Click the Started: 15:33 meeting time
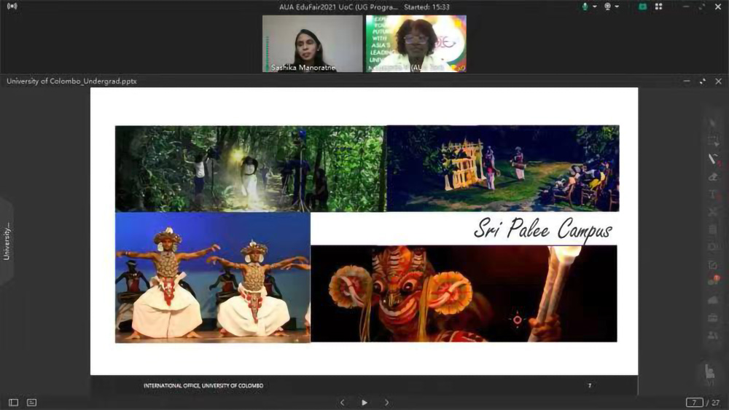Image resolution: width=729 pixels, height=410 pixels. (x=426, y=7)
